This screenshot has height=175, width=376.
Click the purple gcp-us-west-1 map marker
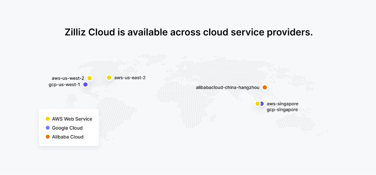85,85
